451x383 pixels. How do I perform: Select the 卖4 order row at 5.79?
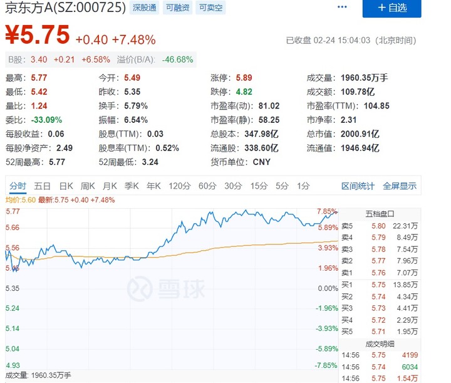click(x=380, y=238)
